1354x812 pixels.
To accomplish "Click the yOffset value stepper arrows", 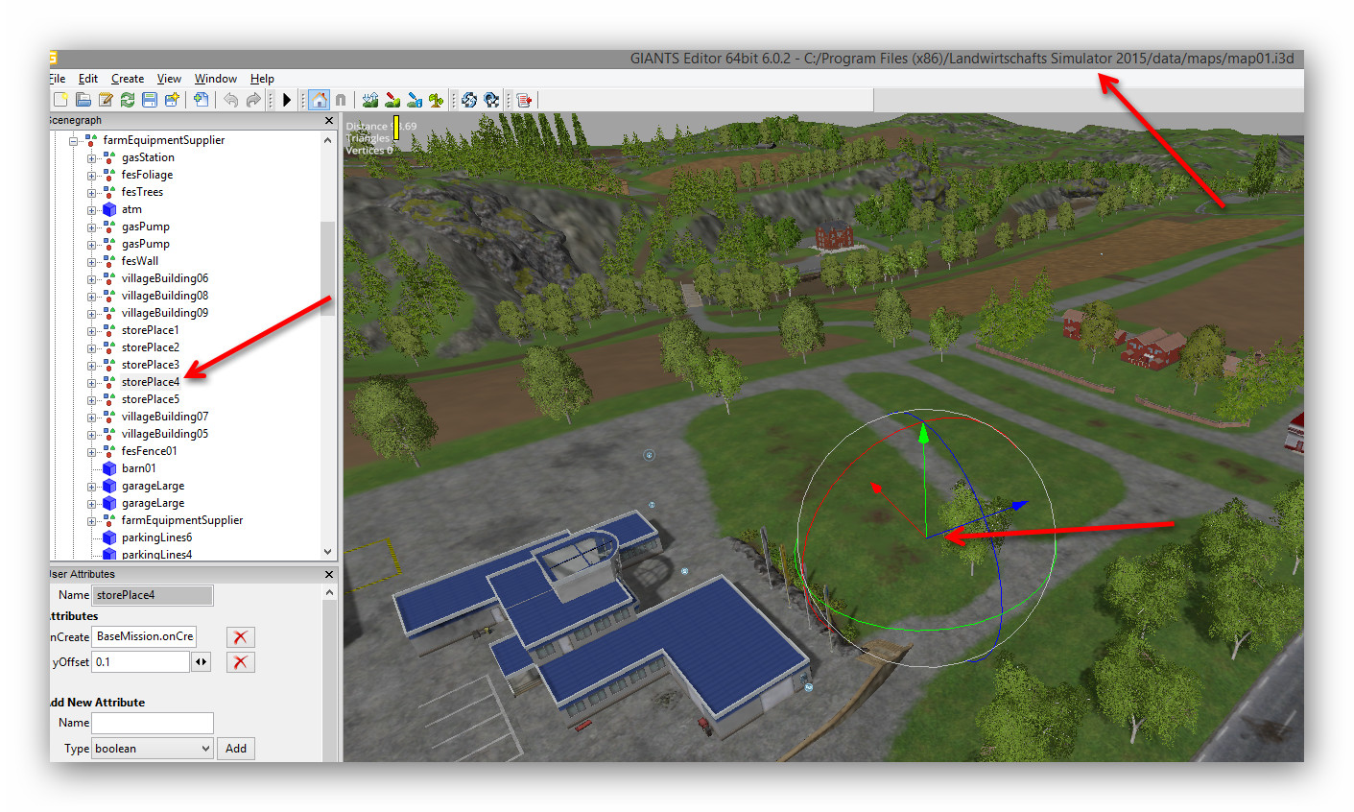I will [x=201, y=662].
